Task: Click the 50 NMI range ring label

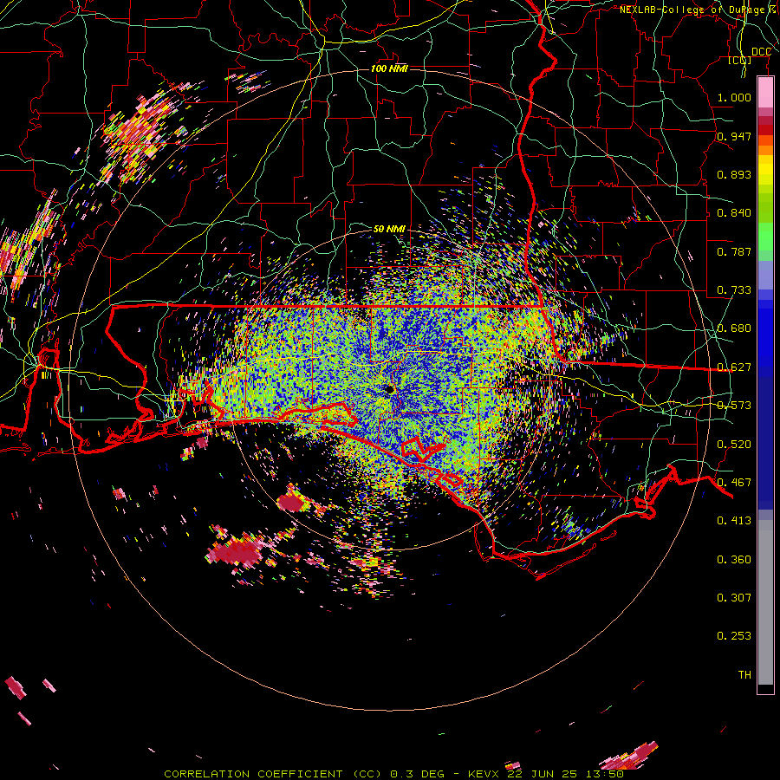Action: [389, 229]
